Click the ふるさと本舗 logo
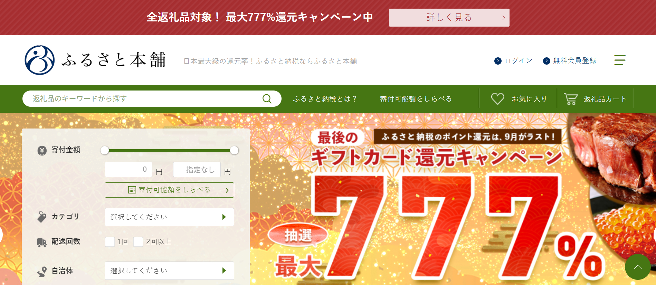Image resolution: width=656 pixels, height=285 pixels. (95, 60)
